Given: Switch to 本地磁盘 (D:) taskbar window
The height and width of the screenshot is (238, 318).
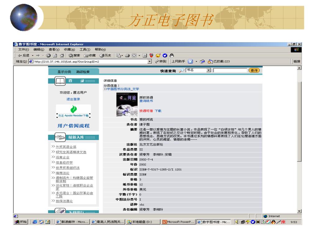Looking at the screenshot, I should (x=143, y=222).
